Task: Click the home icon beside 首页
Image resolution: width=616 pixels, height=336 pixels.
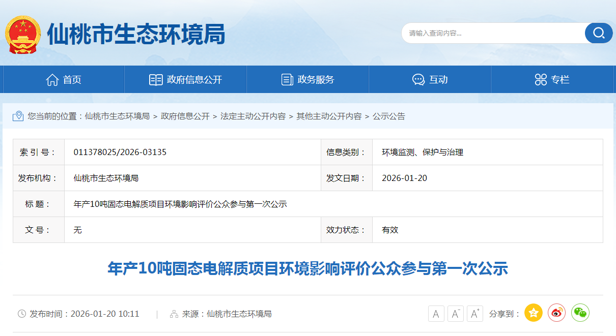Action: coord(52,79)
